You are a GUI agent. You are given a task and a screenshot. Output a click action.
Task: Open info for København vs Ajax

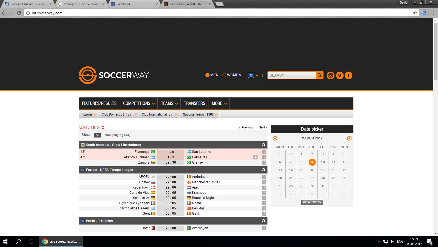pos(264,187)
